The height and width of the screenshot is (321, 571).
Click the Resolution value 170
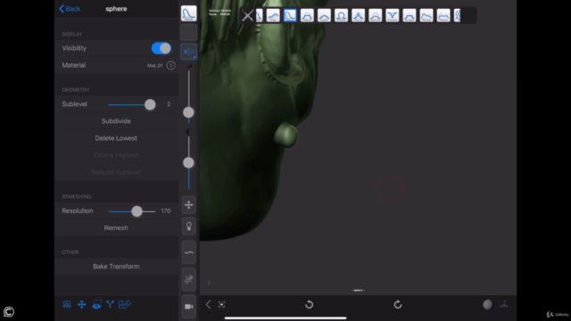[x=166, y=211]
